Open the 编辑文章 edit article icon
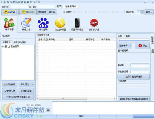Image resolution: width=155 pixels, height=119 pixels. coord(26,24)
